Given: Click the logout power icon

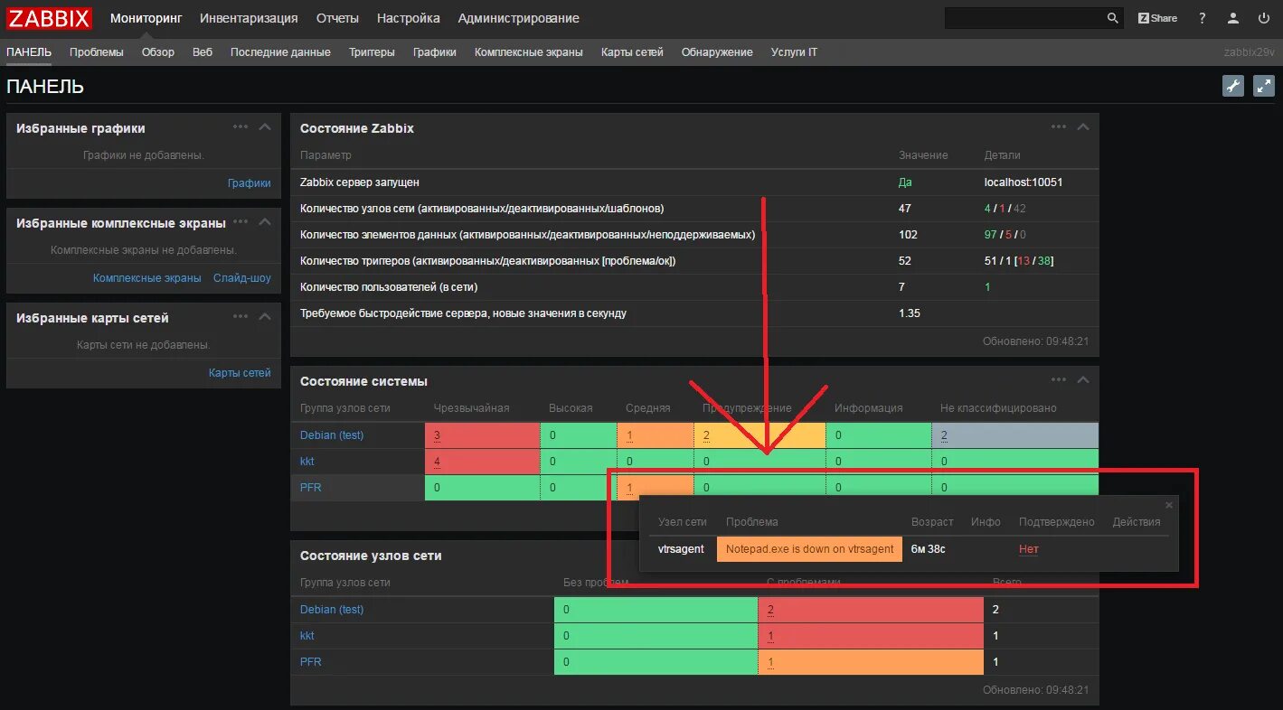Looking at the screenshot, I should tap(1264, 18).
